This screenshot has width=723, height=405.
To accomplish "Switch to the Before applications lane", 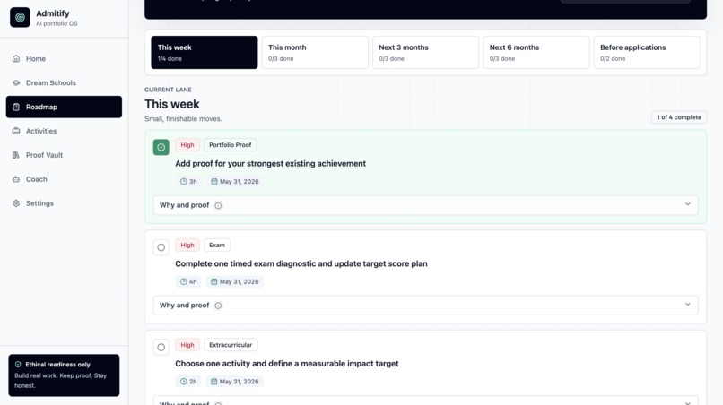I will coord(647,53).
